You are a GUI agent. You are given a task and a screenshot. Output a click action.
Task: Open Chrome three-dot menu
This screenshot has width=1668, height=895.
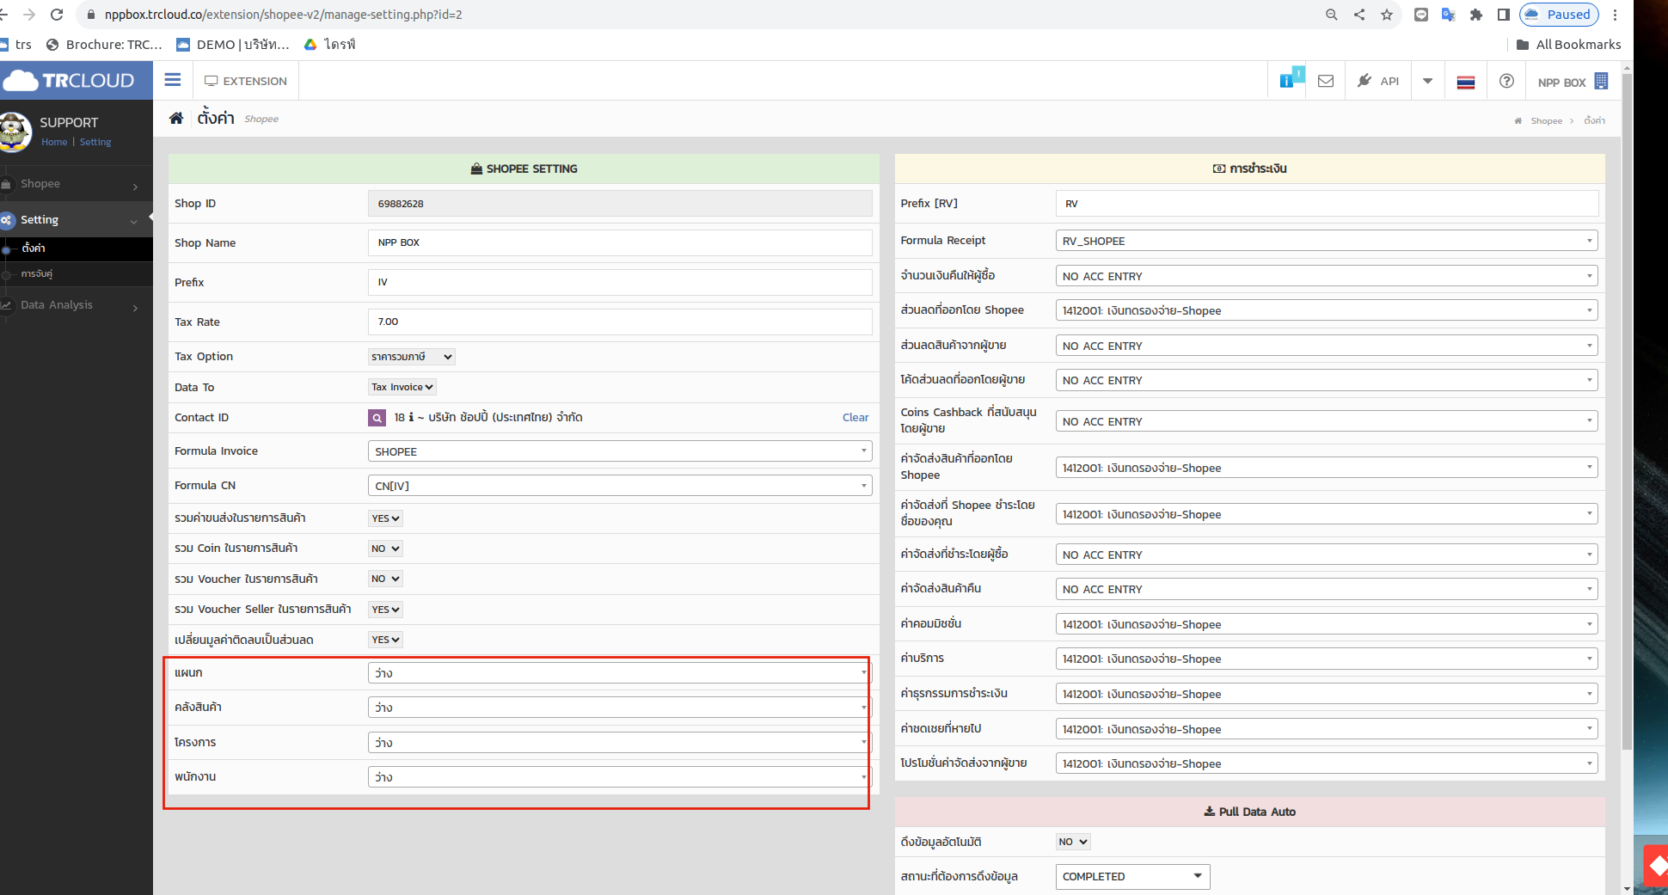tap(1616, 15)
